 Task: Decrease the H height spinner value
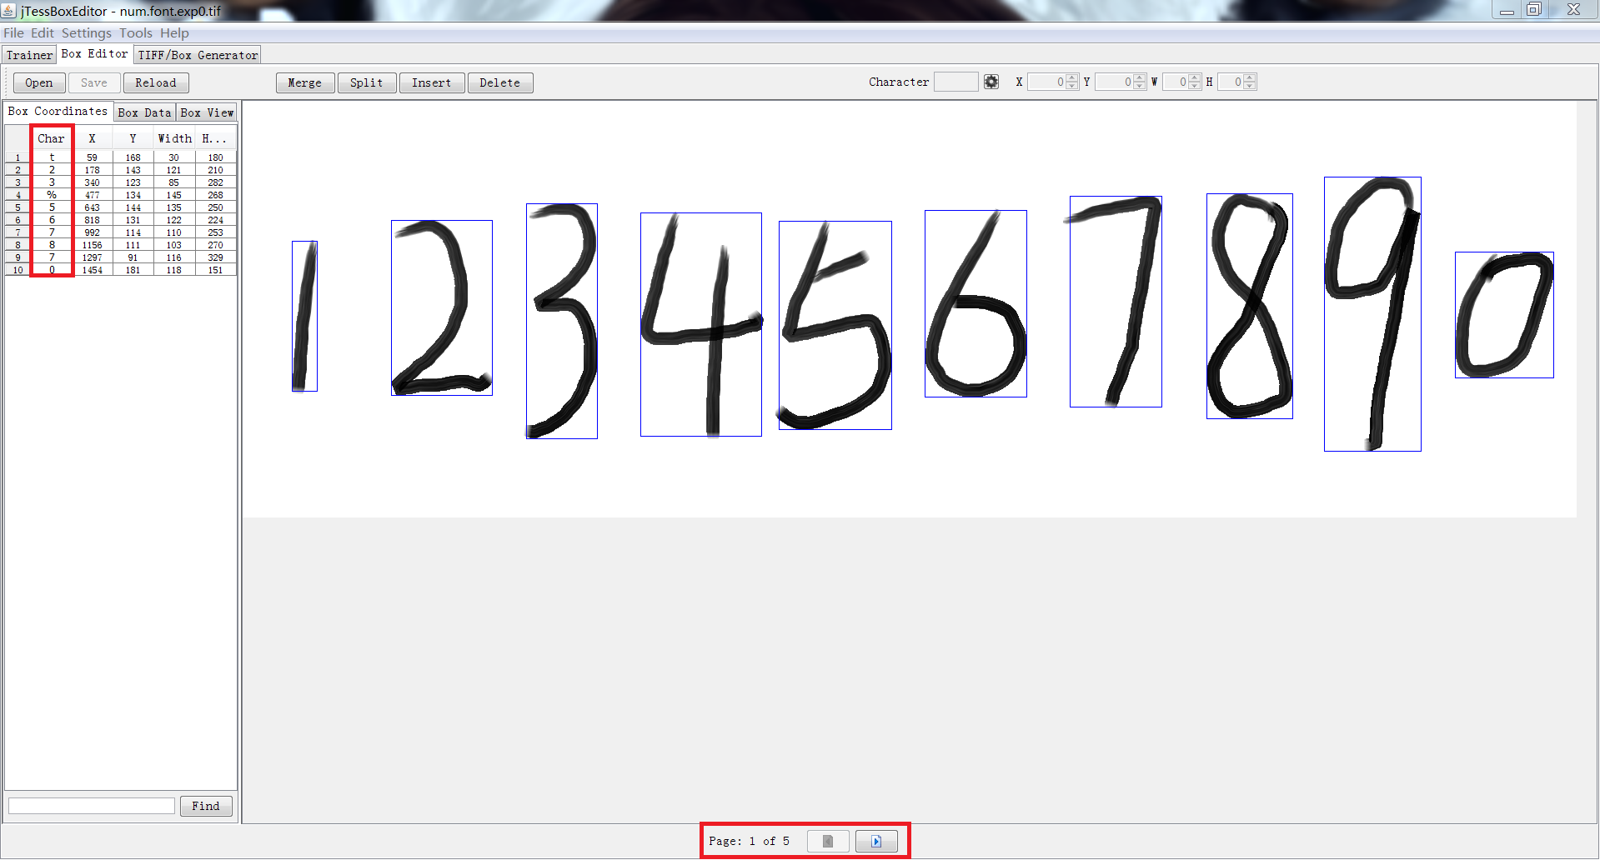coord(1250,86)
